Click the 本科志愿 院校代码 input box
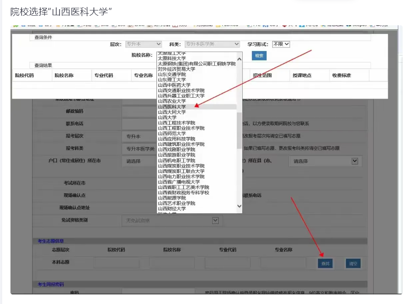Image resolution: width=407 pixels, height=304 pixels. (x=116, y=263)
